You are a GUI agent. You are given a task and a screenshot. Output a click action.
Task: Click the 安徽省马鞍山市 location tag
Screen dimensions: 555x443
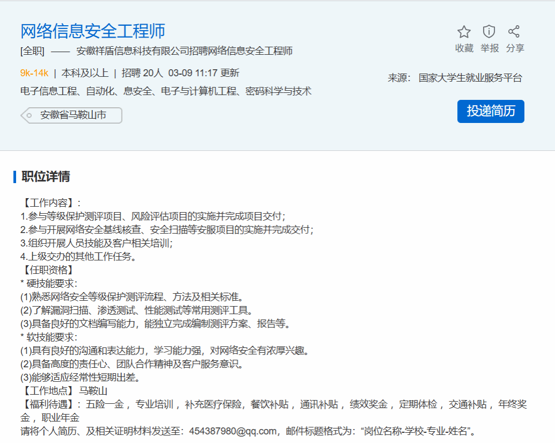coord(73,115)
